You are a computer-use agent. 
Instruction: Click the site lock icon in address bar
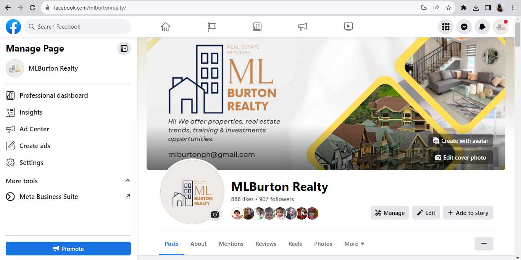pyautogui.click(x=48, y=8)
